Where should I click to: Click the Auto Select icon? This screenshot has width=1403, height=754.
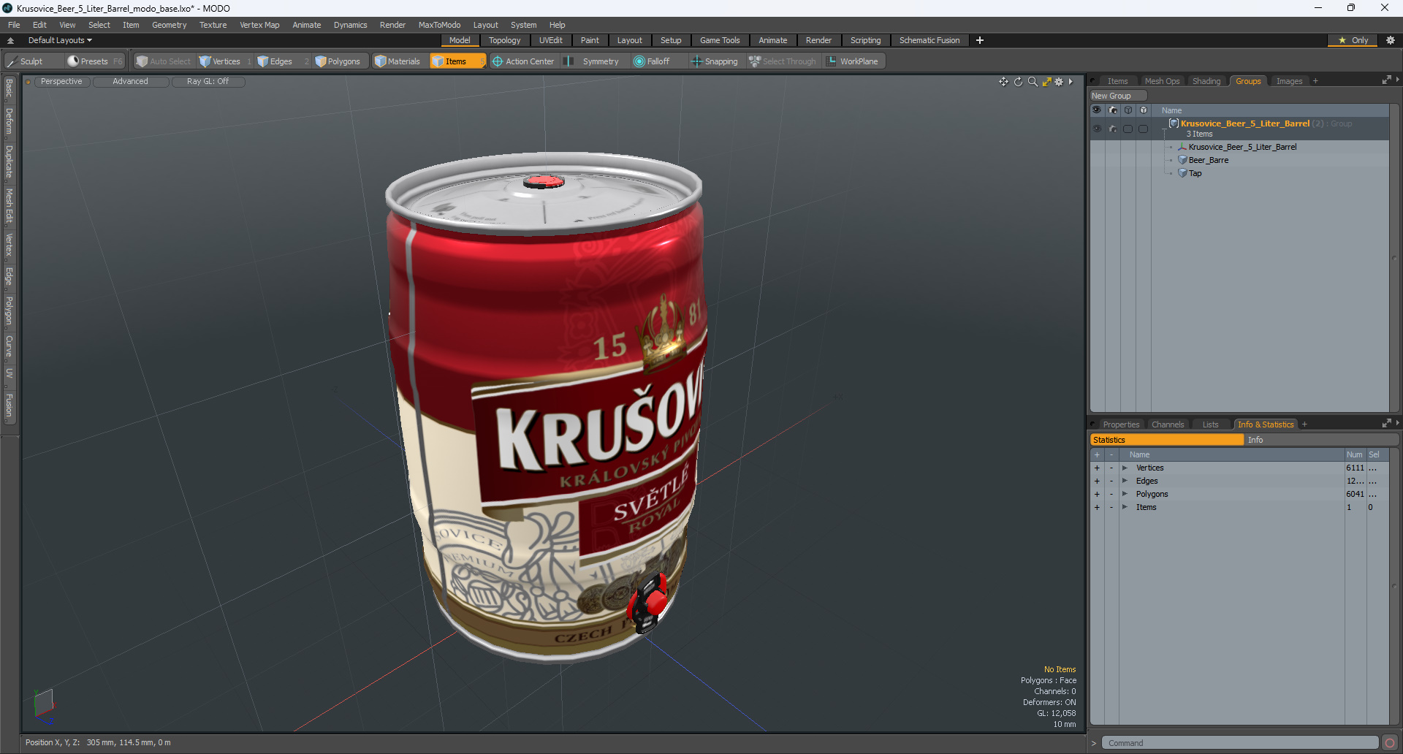[142, 61]
